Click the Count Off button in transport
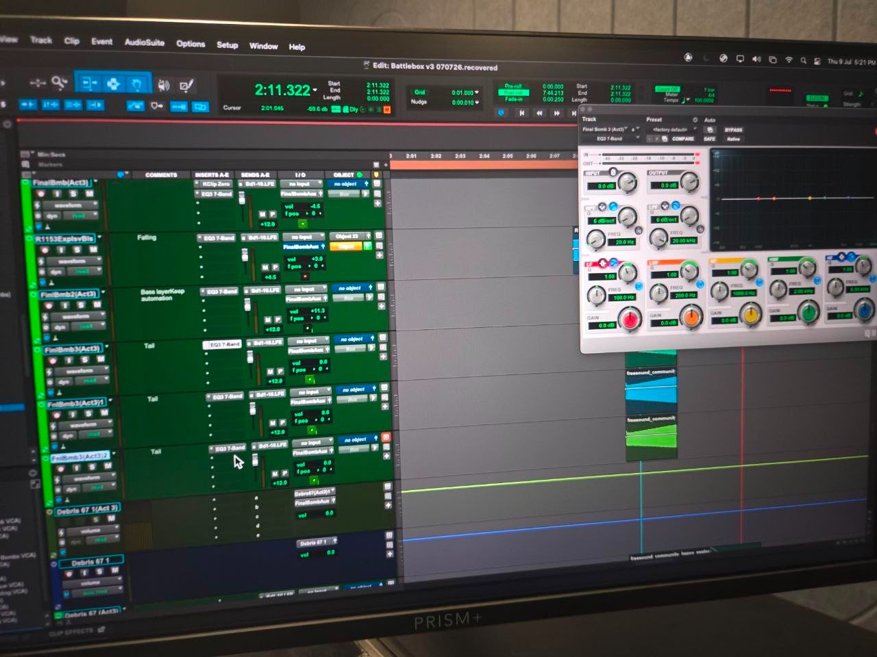This screenshot has height=657, width=877. [x=667, y=89]
